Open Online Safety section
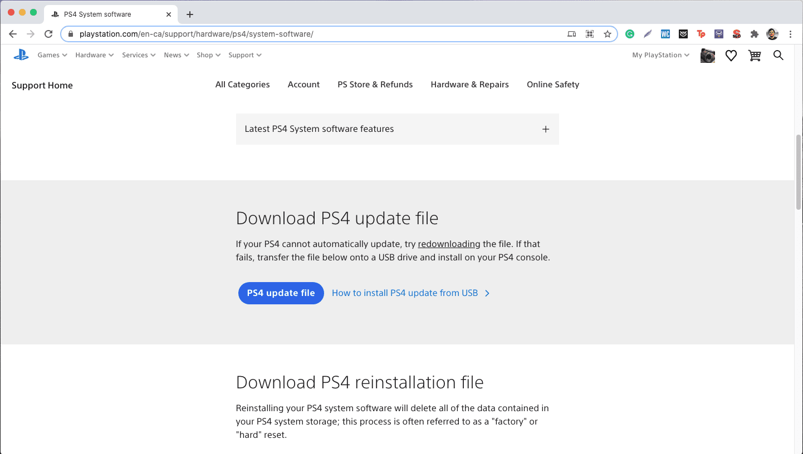 [x=553, y=85]
